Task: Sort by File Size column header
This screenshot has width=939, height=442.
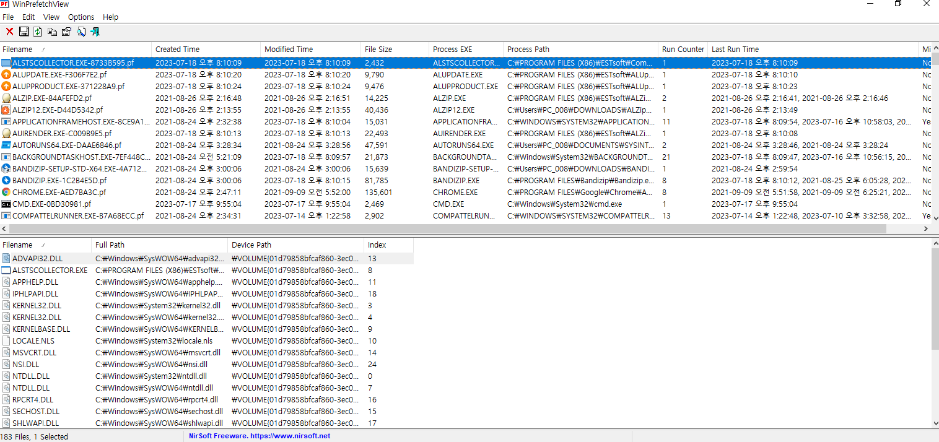Action: pyautogui.click(x=395, y=50)
